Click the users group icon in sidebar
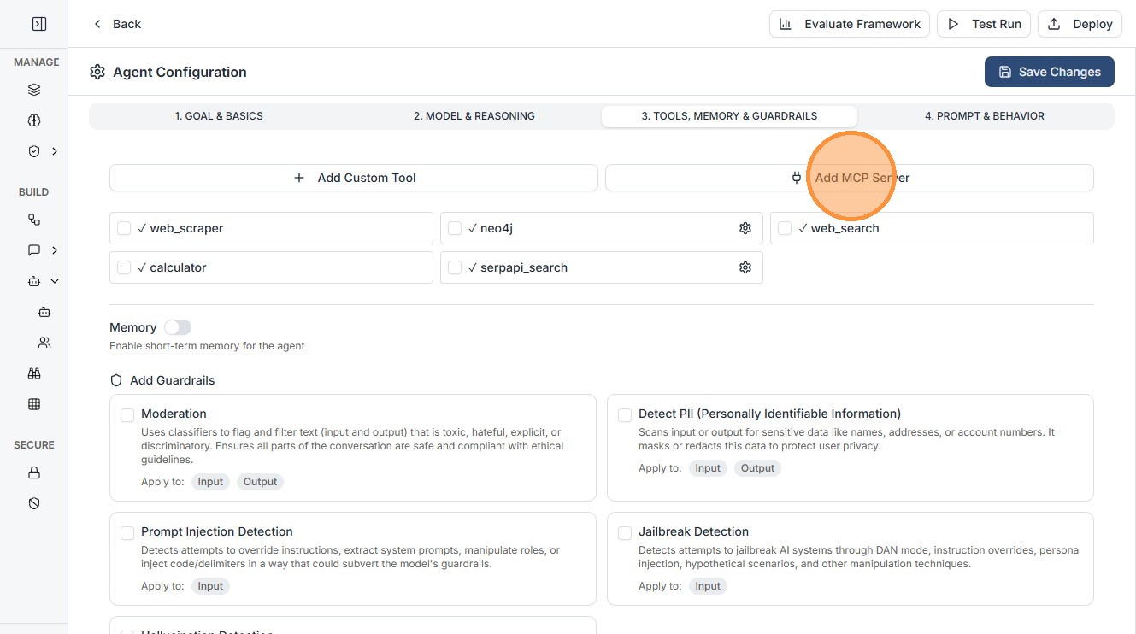The height and width of the screenshot is (634, 1136). [x=44, y=343]
